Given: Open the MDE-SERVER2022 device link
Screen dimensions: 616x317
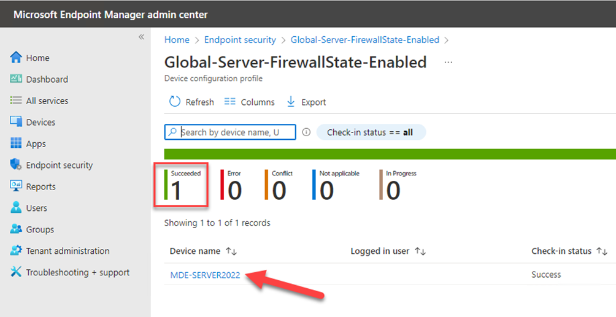Looking at the screenshot, I should point(205,275).
